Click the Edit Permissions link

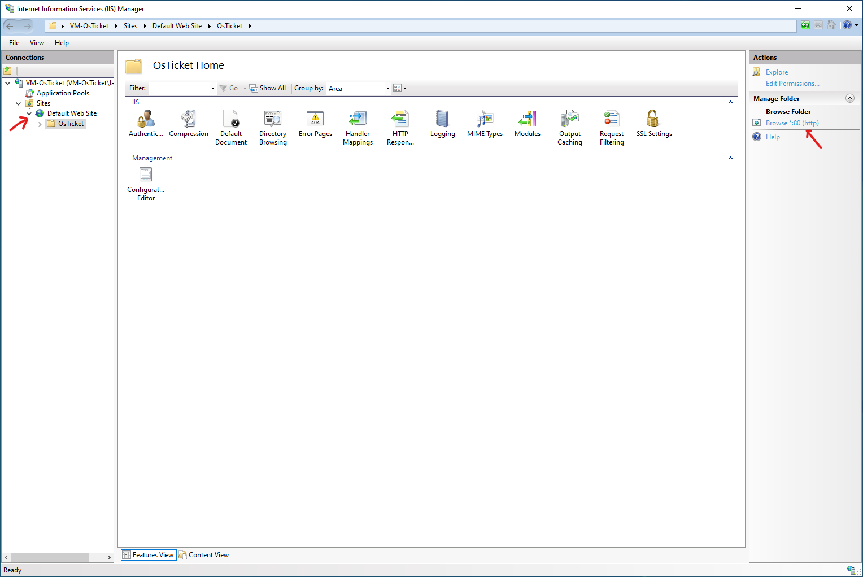(792, 84)
